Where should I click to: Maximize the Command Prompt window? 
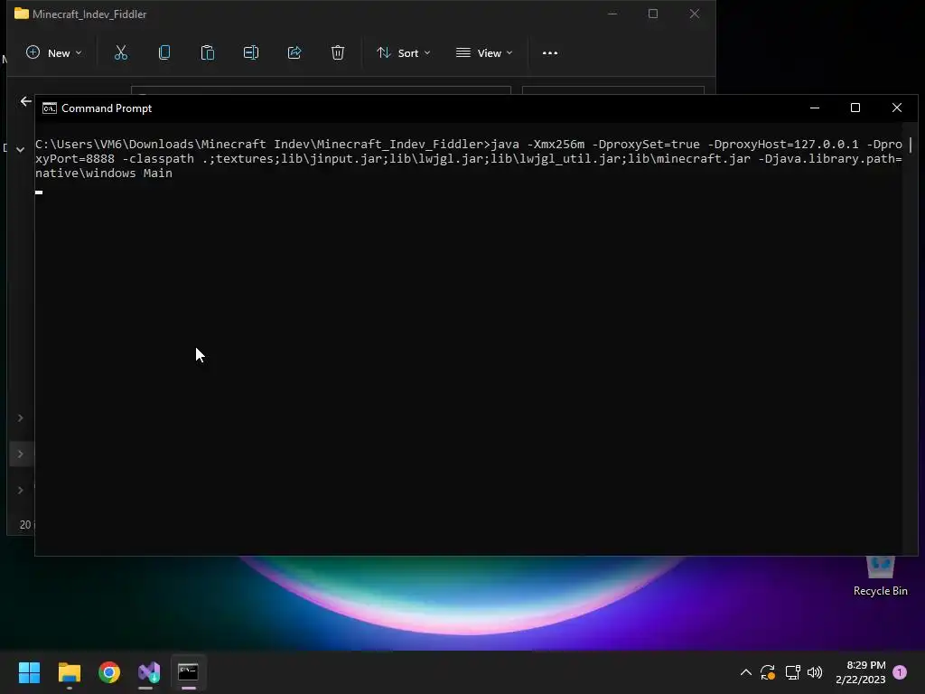(x=855, y=108)
